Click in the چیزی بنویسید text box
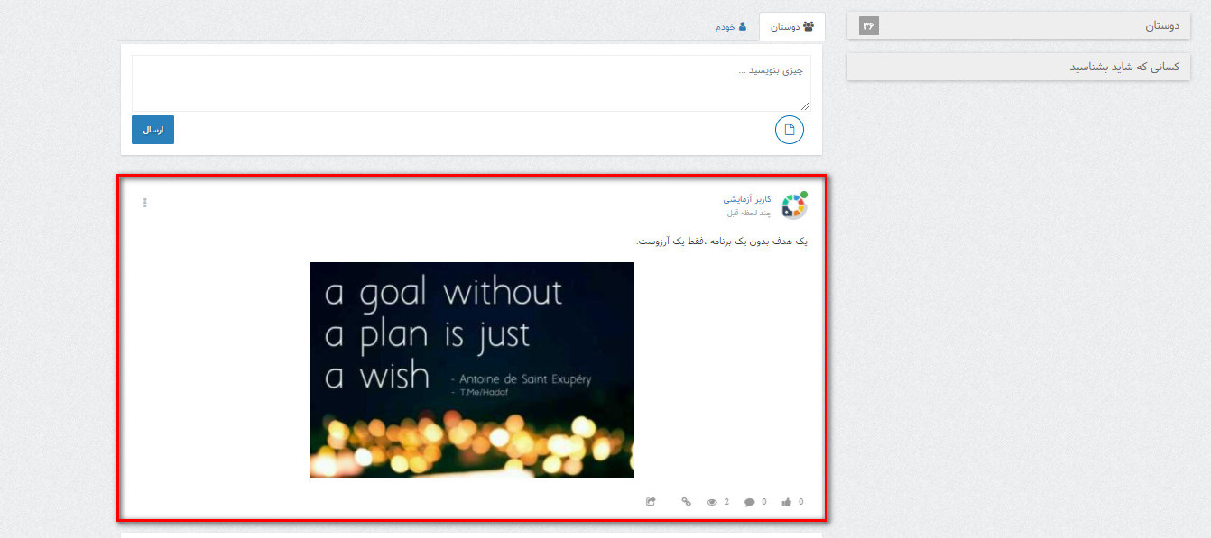The image size is (1211, 538). [471, 83]
